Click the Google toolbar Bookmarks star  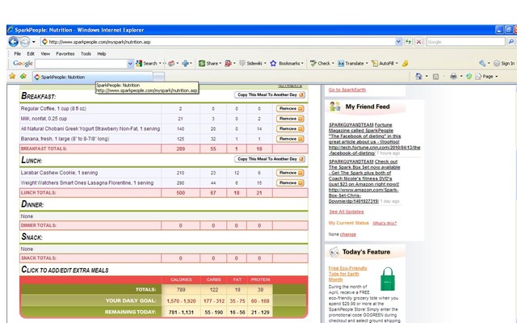pos(273,63)
